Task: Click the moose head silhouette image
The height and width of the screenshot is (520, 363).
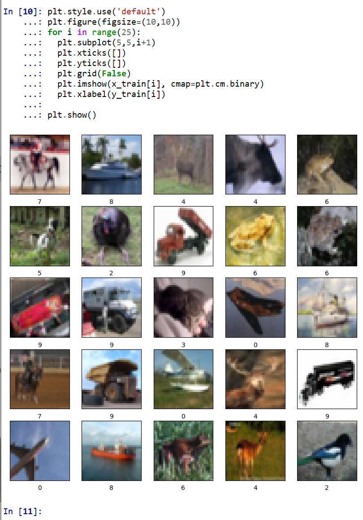Action: point(255,164)
